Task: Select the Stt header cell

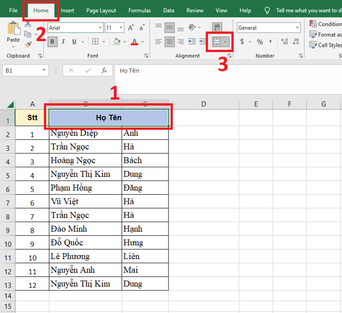Action: (32, 117)
